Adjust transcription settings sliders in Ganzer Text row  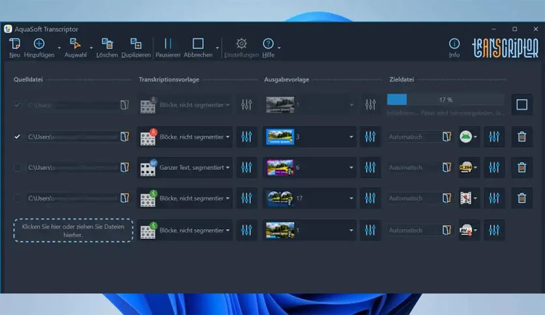click(x=246, y=167)
